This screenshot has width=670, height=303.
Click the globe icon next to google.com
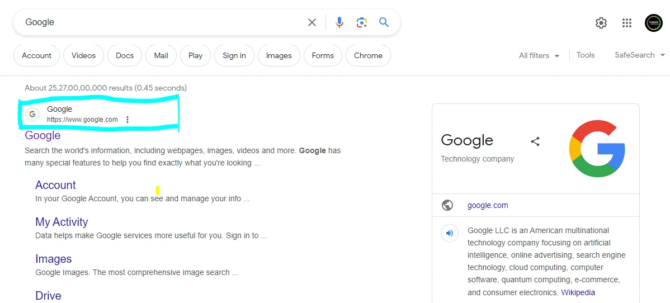pyautogui.click(x=447, y=205)
